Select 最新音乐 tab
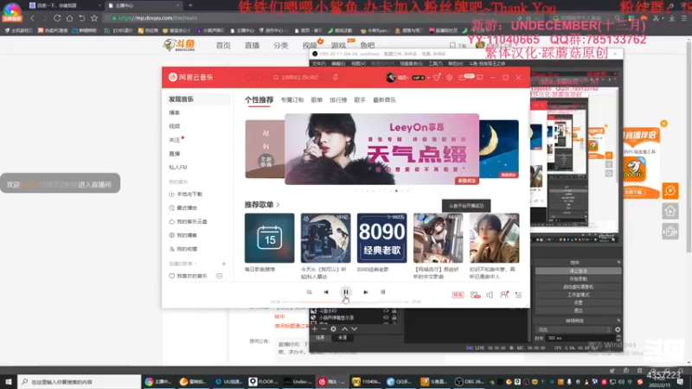The width and height of the screenshot is (692, 389). pyautogui.click(x=384, y=100)
